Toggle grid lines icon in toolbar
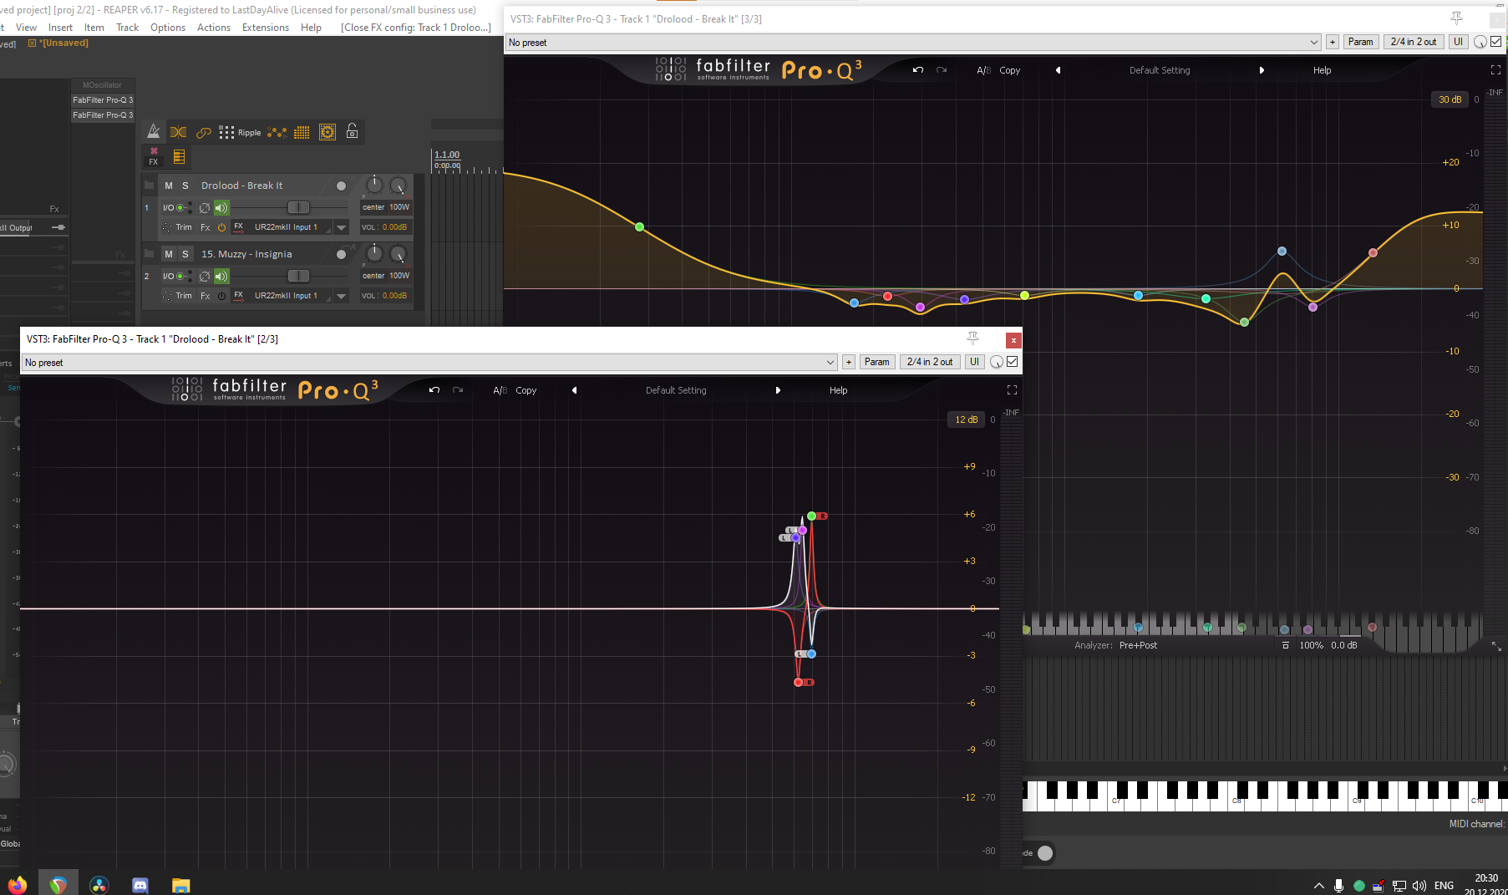 pyautogui.click(x=302, y=132)
